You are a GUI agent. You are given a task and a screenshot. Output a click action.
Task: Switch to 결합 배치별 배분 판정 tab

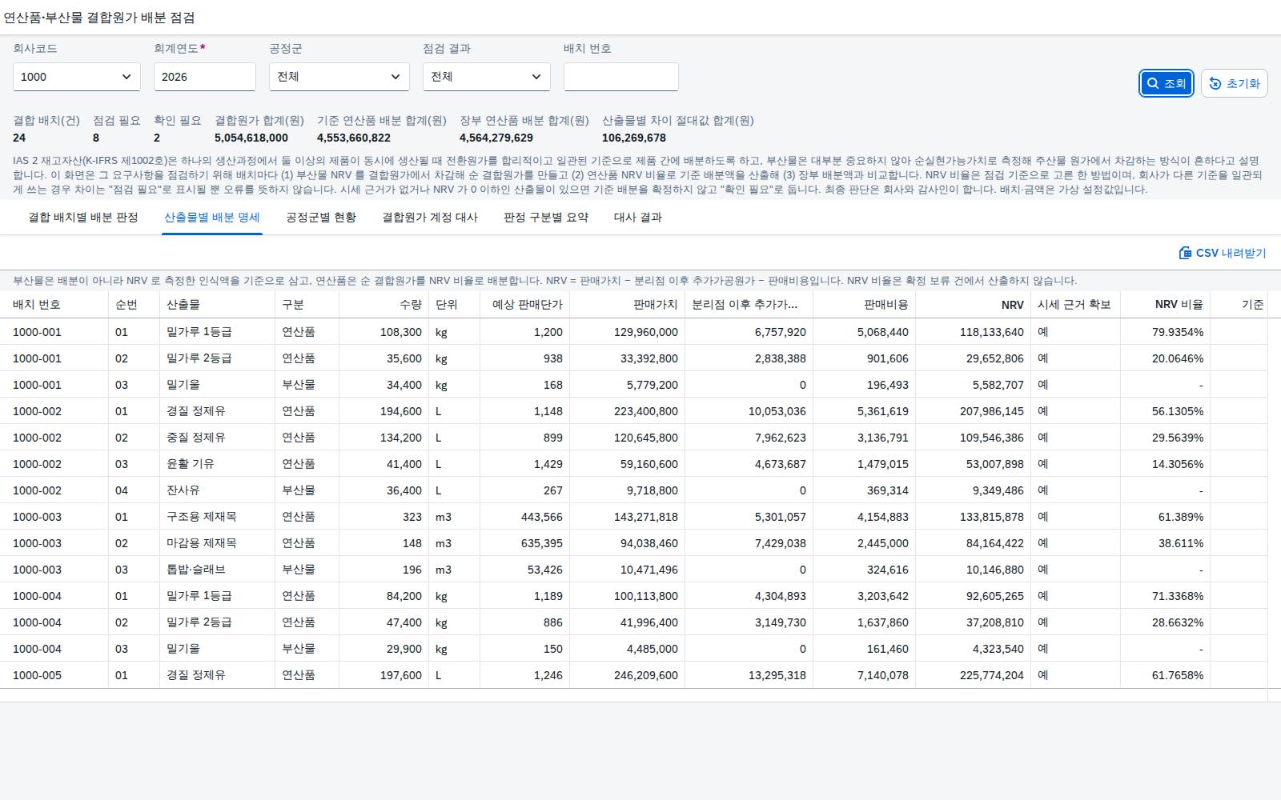coord(83,217)
